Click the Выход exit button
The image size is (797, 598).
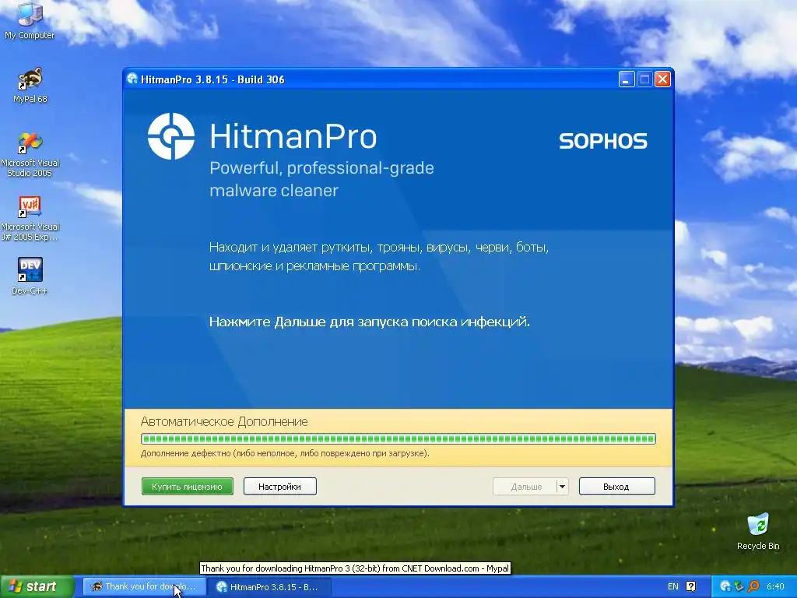pyautogui.click(x=616, y=487)
